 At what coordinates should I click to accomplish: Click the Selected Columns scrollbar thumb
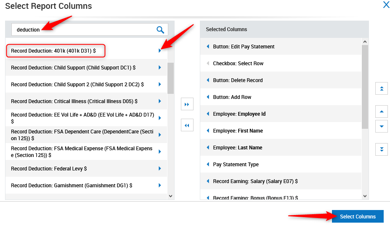(x=365, y=87)
